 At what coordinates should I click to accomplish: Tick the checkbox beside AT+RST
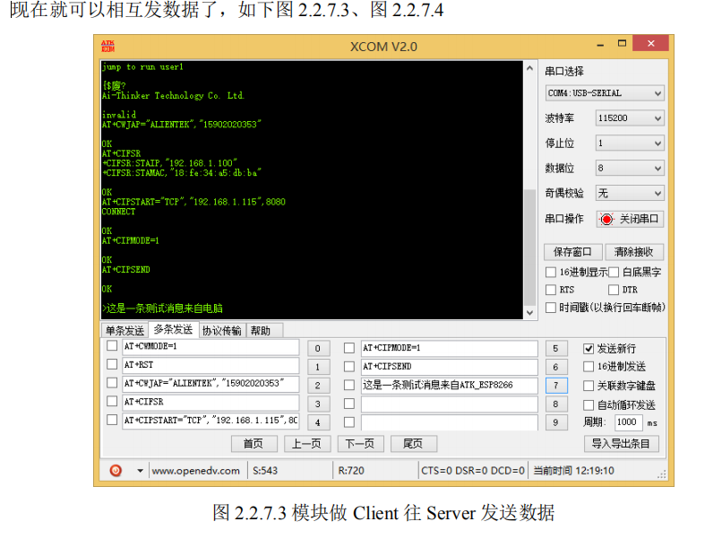112,364
